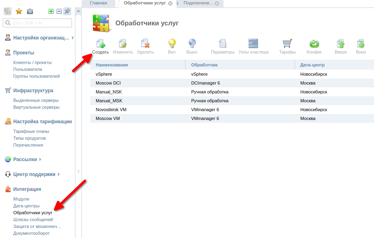Collapse the Инфраструктура section heading
This screenshot has width=374, height=238.
tap(33, 91)
